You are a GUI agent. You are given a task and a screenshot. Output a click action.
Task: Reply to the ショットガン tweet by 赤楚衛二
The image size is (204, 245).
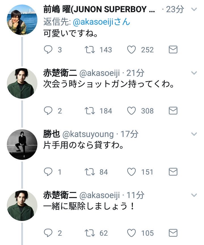(x=48, y=111)
